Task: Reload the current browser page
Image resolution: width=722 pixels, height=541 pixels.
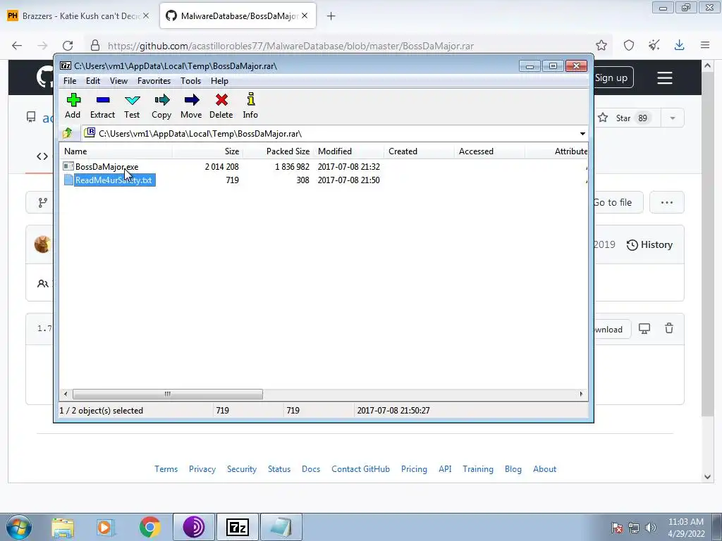Action: coord(68,46)
